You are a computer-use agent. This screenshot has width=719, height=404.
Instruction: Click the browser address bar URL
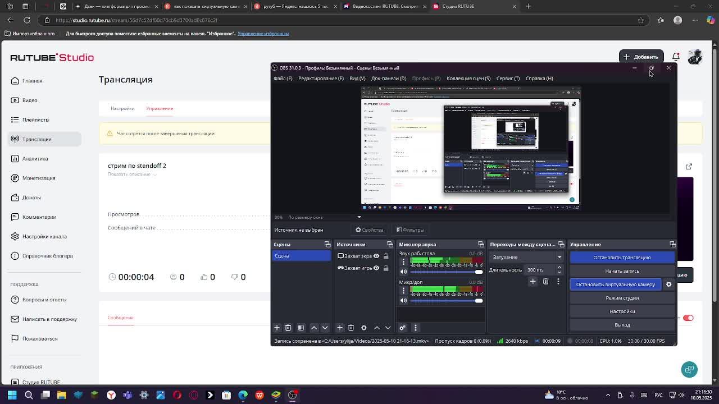(136, 20)
